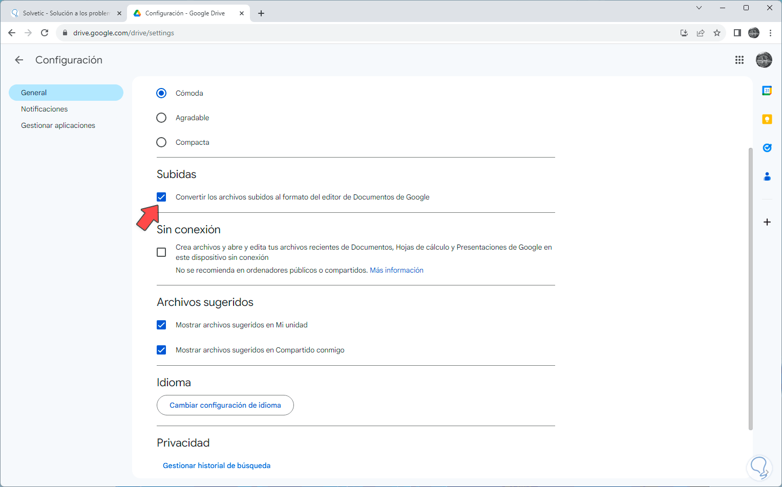This screenshot has width=782, height=487.
Task: Uncheck suggested files in Mi unidad
Action: (x=161, y=325)
